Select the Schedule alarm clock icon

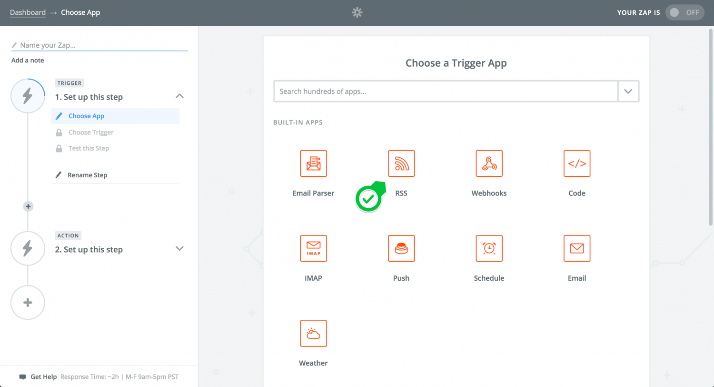489,248
